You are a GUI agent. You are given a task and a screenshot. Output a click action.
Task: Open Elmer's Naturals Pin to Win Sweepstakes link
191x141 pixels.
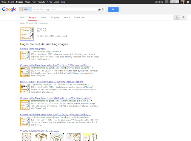pyautogui.click(x=56, y=98)
